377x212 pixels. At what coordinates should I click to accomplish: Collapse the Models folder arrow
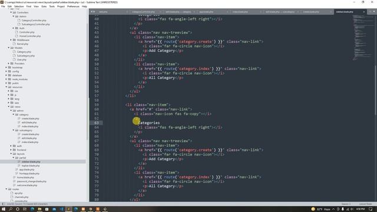tap(9, 48)
